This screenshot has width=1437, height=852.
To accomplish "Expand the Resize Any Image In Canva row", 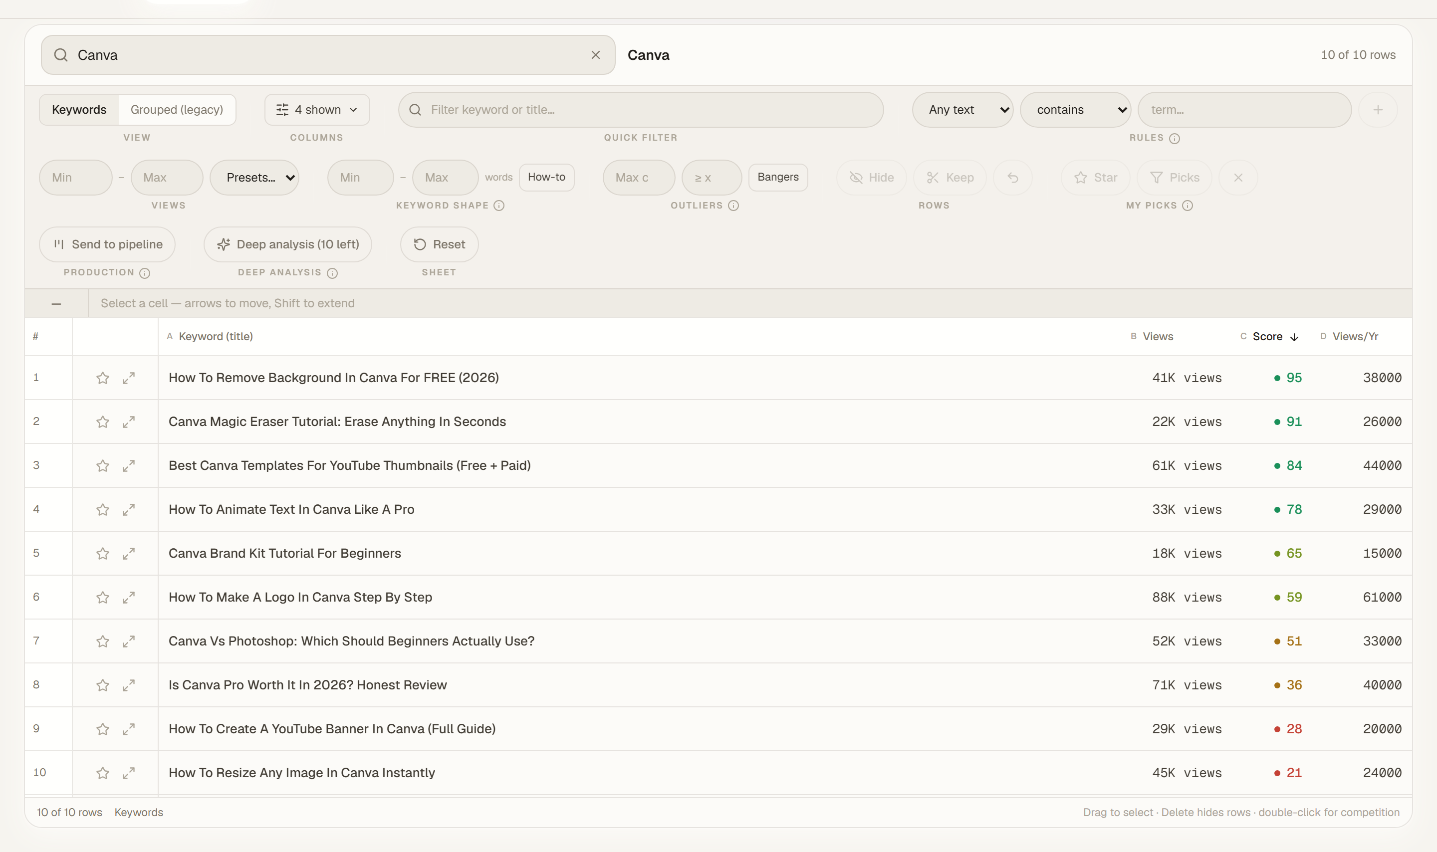I will pyautogui.click(x=129, y=773).
